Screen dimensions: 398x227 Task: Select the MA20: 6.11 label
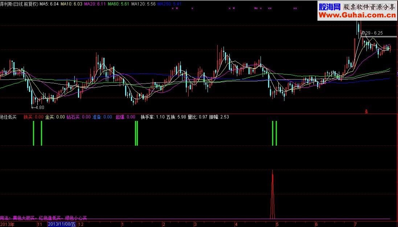pos(95,4)
